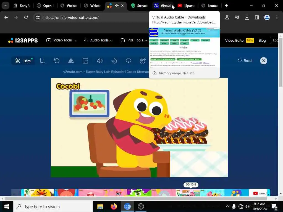This screenshot has width=283, height=212.
Task: Open the Blog link
Action: (x=262, y=40)
